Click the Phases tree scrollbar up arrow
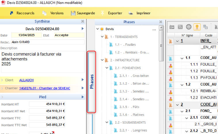 (x=161, y=28)
